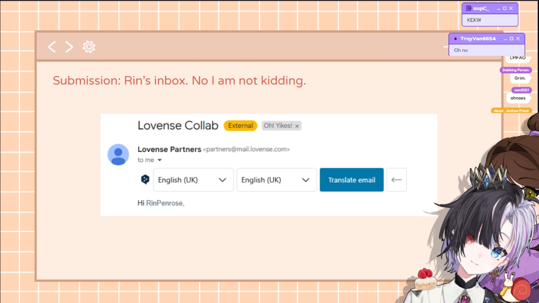Viewport: 539px width, 303px height.
Task: Click the badge icon in the supC_ chat window
Action: (468, 8)
